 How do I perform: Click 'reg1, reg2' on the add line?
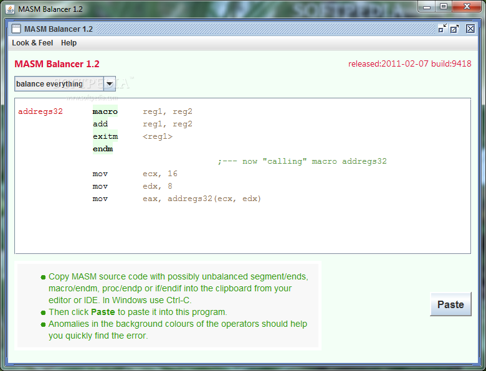[168, 124]
